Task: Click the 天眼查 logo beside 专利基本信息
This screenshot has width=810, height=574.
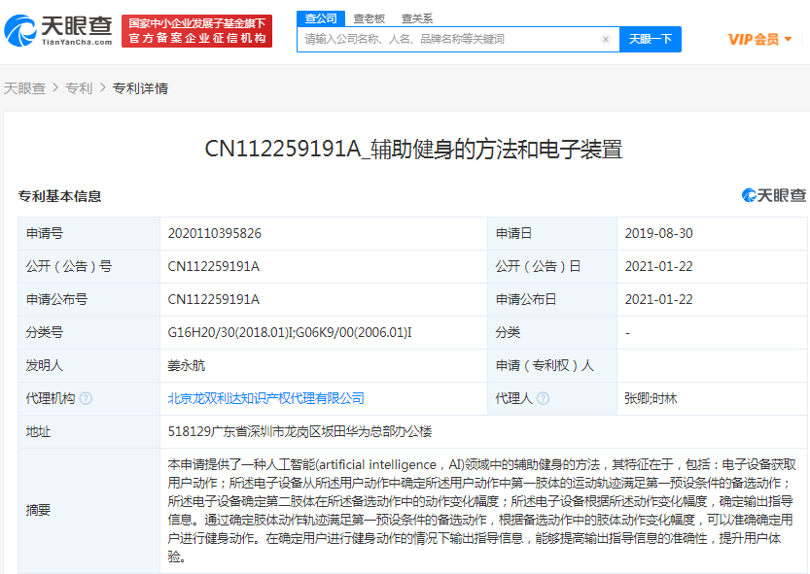Action: (774, 195)
